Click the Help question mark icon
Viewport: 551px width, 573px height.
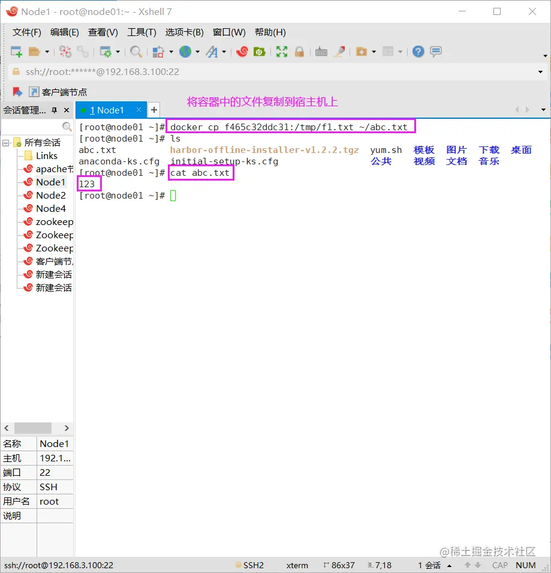pyautogui.click(x=418, y=52)
